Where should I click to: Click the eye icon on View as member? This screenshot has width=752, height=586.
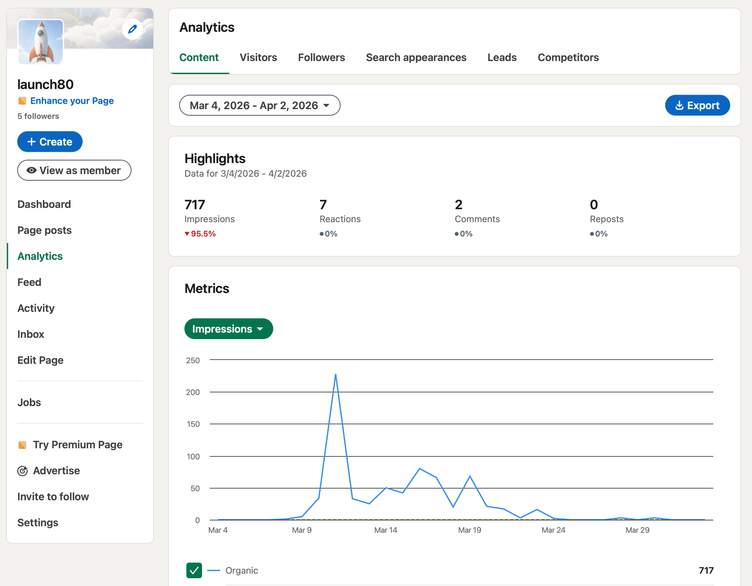(31, 170)
